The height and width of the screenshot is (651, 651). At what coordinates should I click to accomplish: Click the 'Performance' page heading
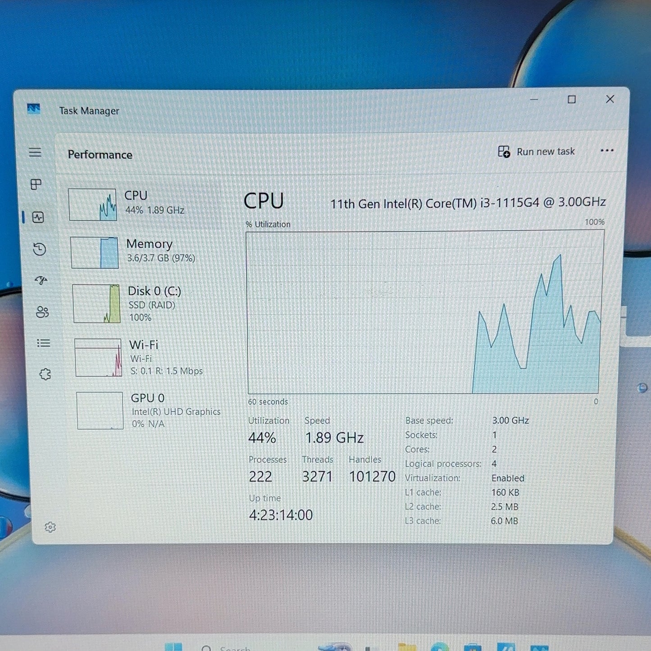point(100,155)
